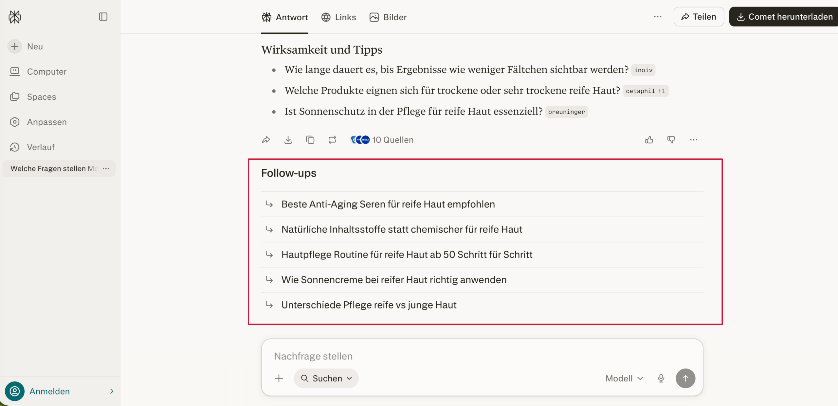Switch to the Bilder tab

point(388,17)
